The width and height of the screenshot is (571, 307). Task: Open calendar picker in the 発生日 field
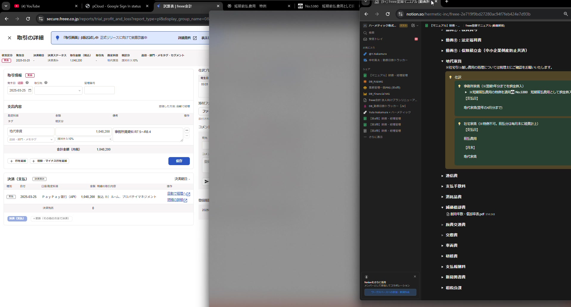point(30,91)
